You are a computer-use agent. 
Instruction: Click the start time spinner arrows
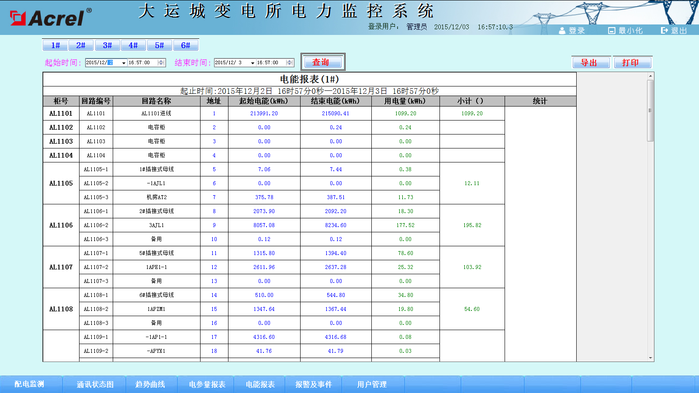161,63
